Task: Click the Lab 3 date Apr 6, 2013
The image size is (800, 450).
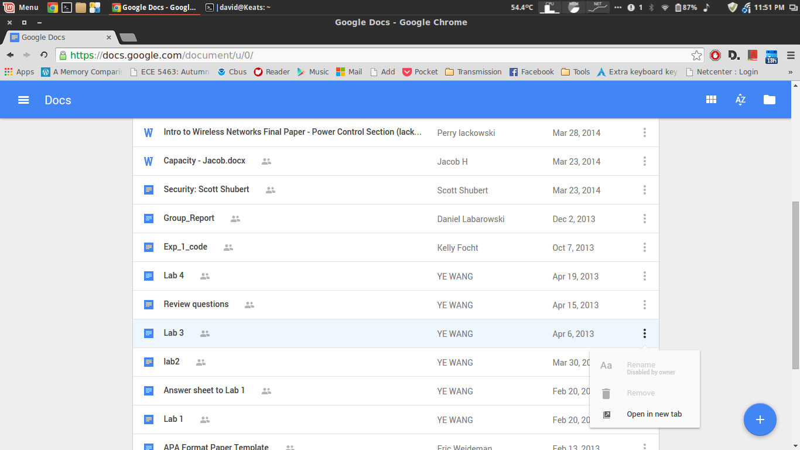Action: tap(573, 334)
